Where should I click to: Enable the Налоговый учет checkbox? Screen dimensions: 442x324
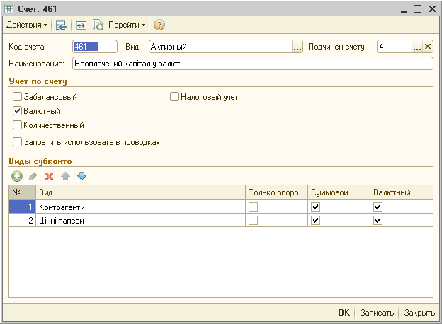point(174,97)
